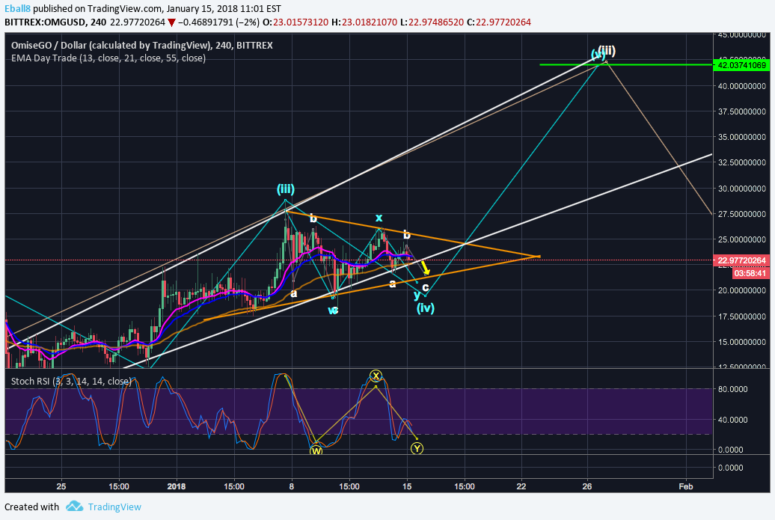This screenshot has height=520, width=775.
Task: Select the cyan (iv) wave label
Action: [425, 308]
